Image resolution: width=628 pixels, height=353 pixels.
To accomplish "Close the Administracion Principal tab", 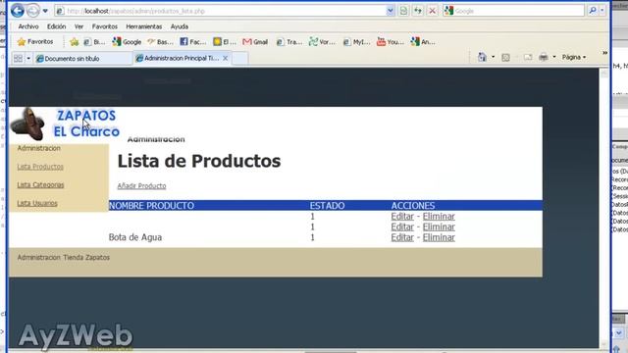I will 225,59.
